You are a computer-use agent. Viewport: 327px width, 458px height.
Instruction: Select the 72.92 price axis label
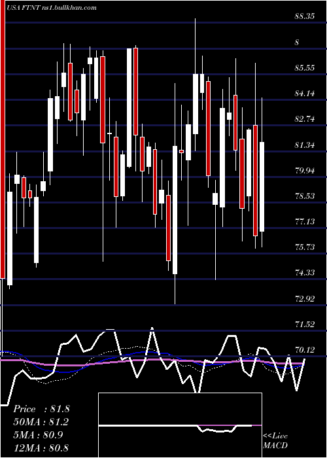305,299
